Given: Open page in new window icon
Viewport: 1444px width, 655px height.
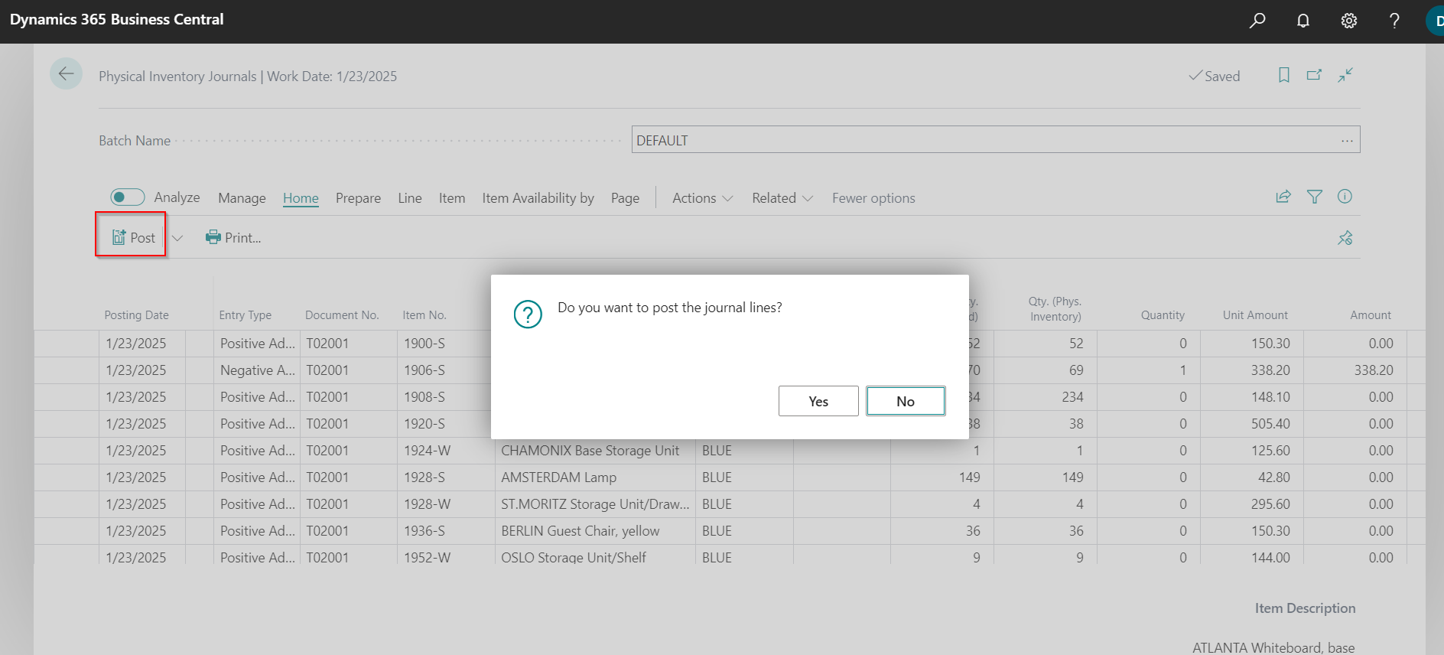Looking at the screenshot, I should 1314,75.
